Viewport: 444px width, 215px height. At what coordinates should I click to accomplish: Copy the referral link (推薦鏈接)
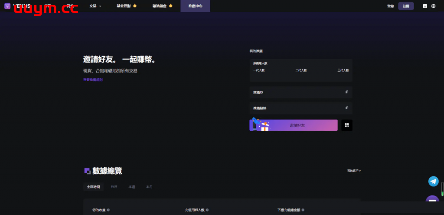point(346,108)
